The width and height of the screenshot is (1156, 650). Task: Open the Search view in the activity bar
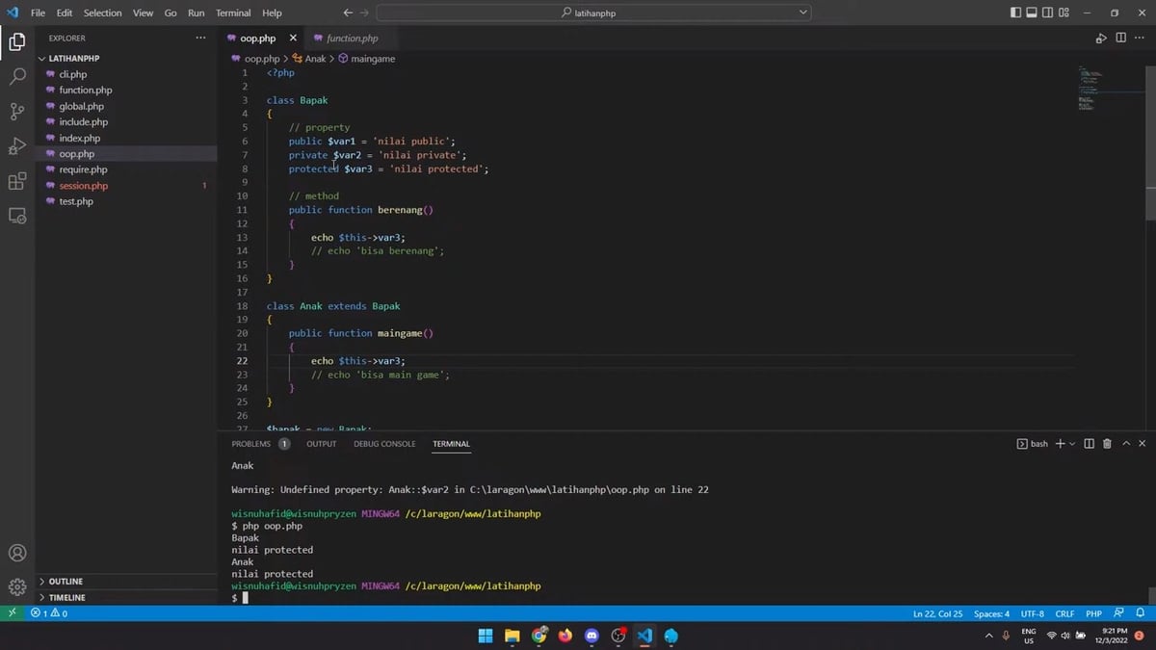tap(16, 76)
